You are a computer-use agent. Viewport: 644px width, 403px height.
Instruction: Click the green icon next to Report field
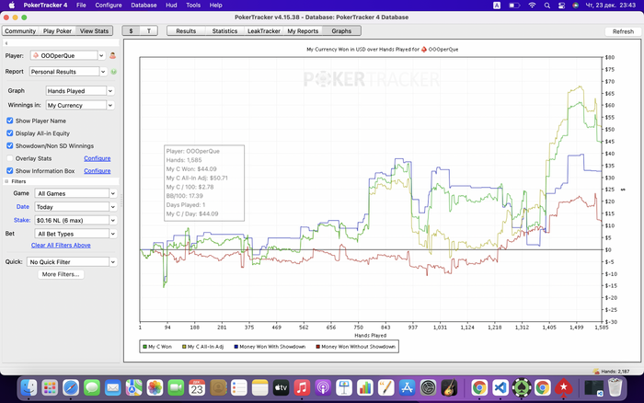114,72
